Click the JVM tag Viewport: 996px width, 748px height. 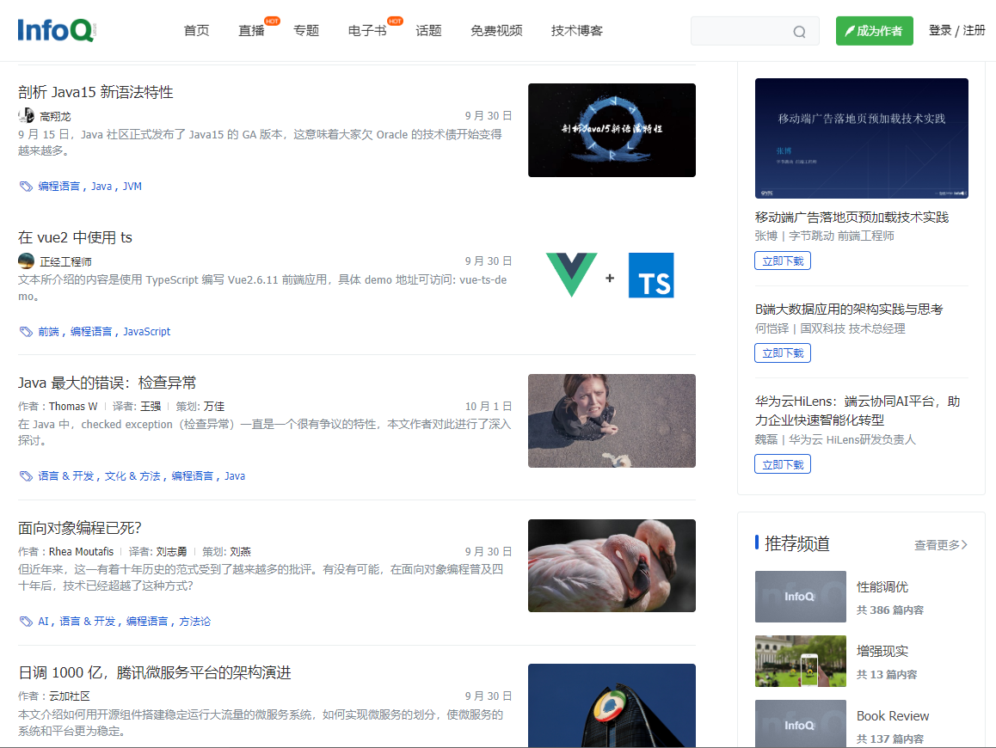[x=132, y=186]
